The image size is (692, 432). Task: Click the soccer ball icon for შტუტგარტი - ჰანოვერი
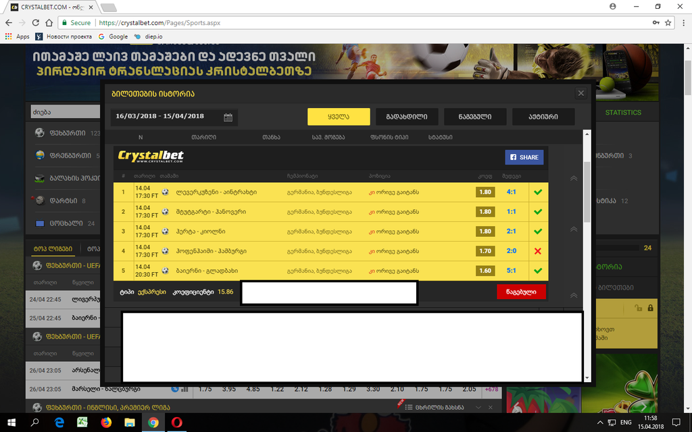coord(165,211)
